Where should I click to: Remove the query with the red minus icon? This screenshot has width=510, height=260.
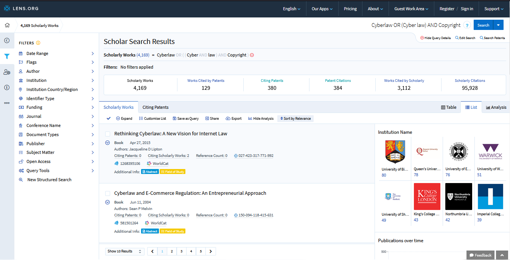(252, 55)
